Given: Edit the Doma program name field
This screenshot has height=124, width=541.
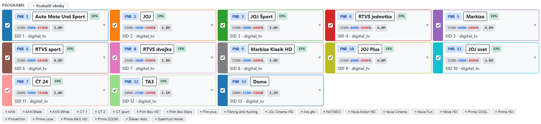Looking at the screenshot, I should click(x=259, y=82).
